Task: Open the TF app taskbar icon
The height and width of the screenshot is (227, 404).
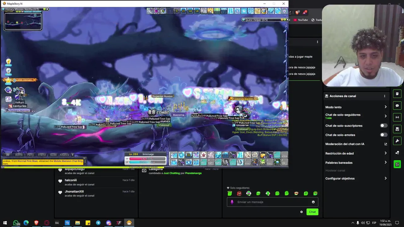Action: (x=119, y=223)
